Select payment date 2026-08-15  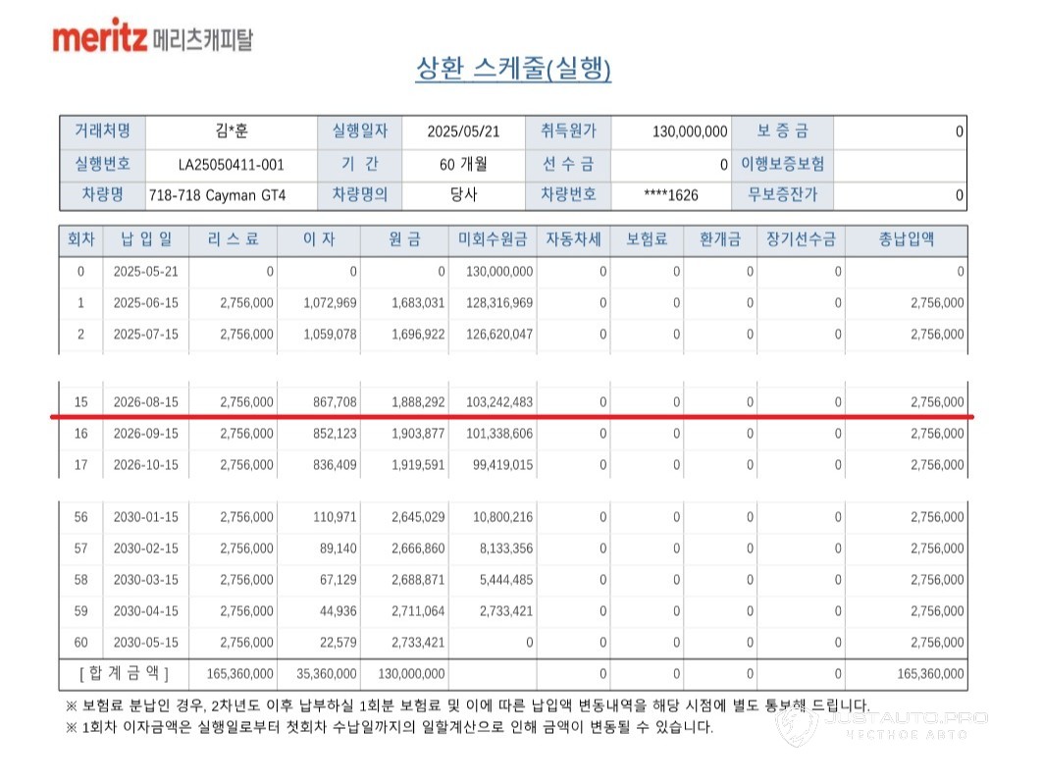click(145, 402)
